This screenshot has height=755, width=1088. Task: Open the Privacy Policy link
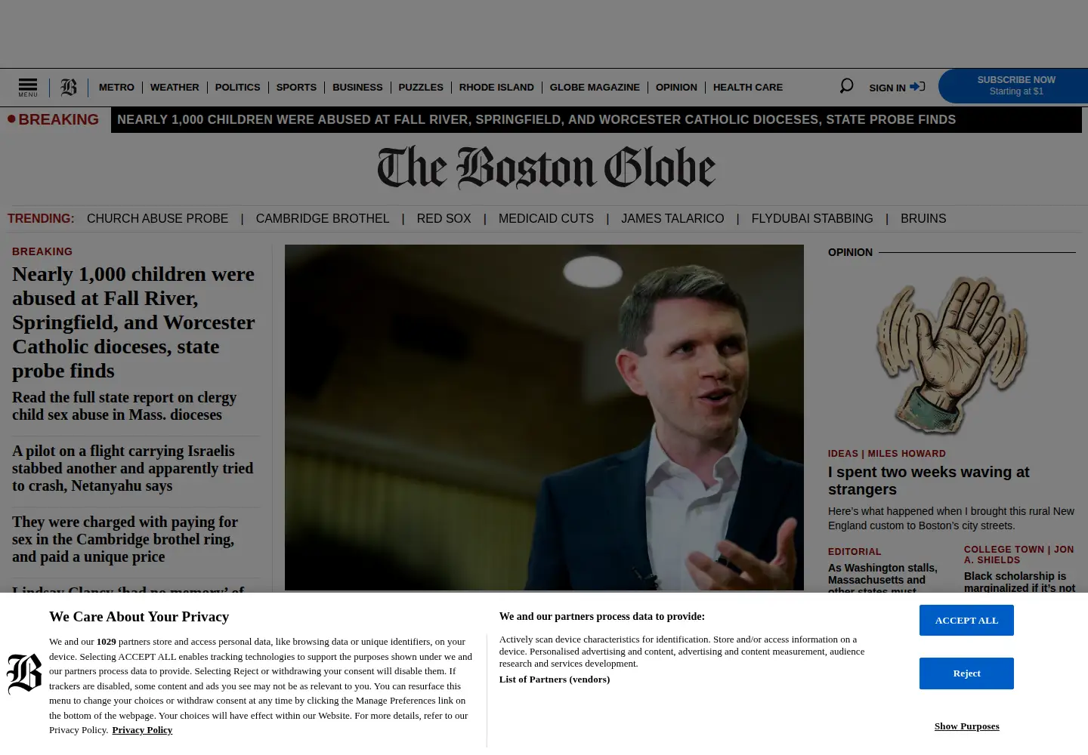(x=142, y=730)
